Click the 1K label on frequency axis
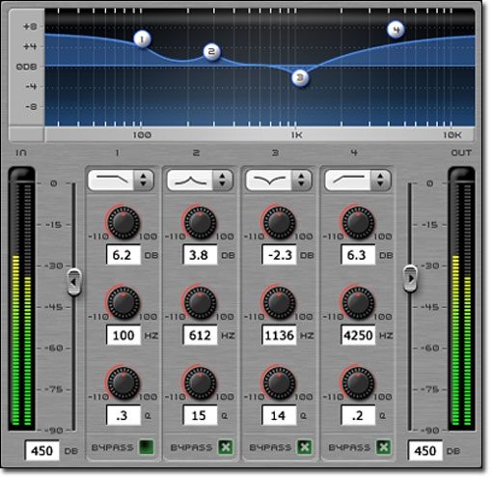 tap(297, 135)
